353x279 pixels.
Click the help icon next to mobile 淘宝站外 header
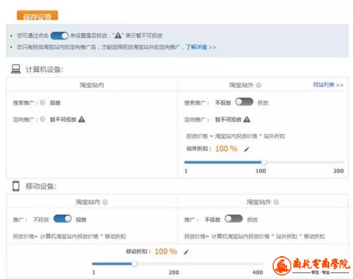276,202
